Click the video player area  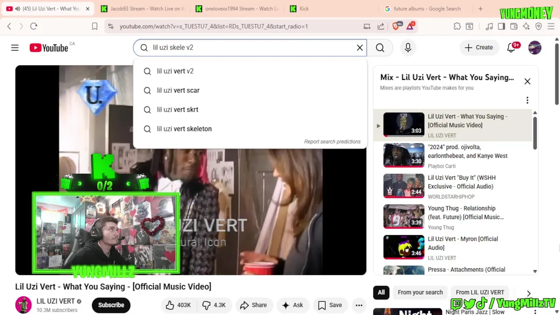(191, 170)
